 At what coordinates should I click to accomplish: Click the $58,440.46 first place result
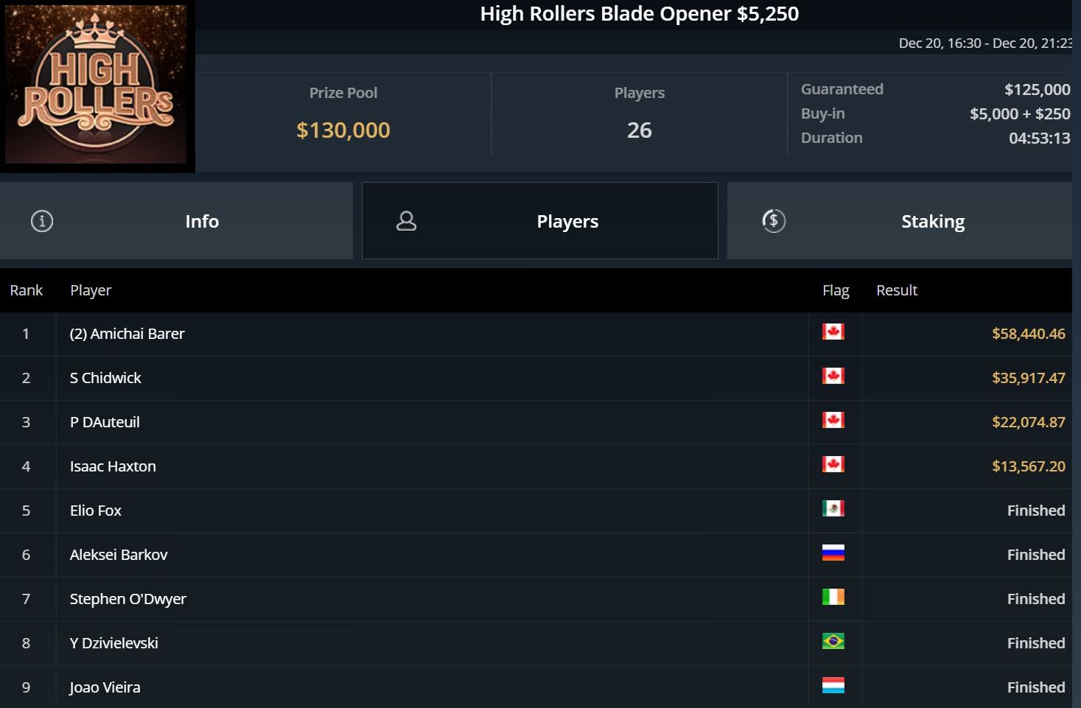click(1028, 334)
